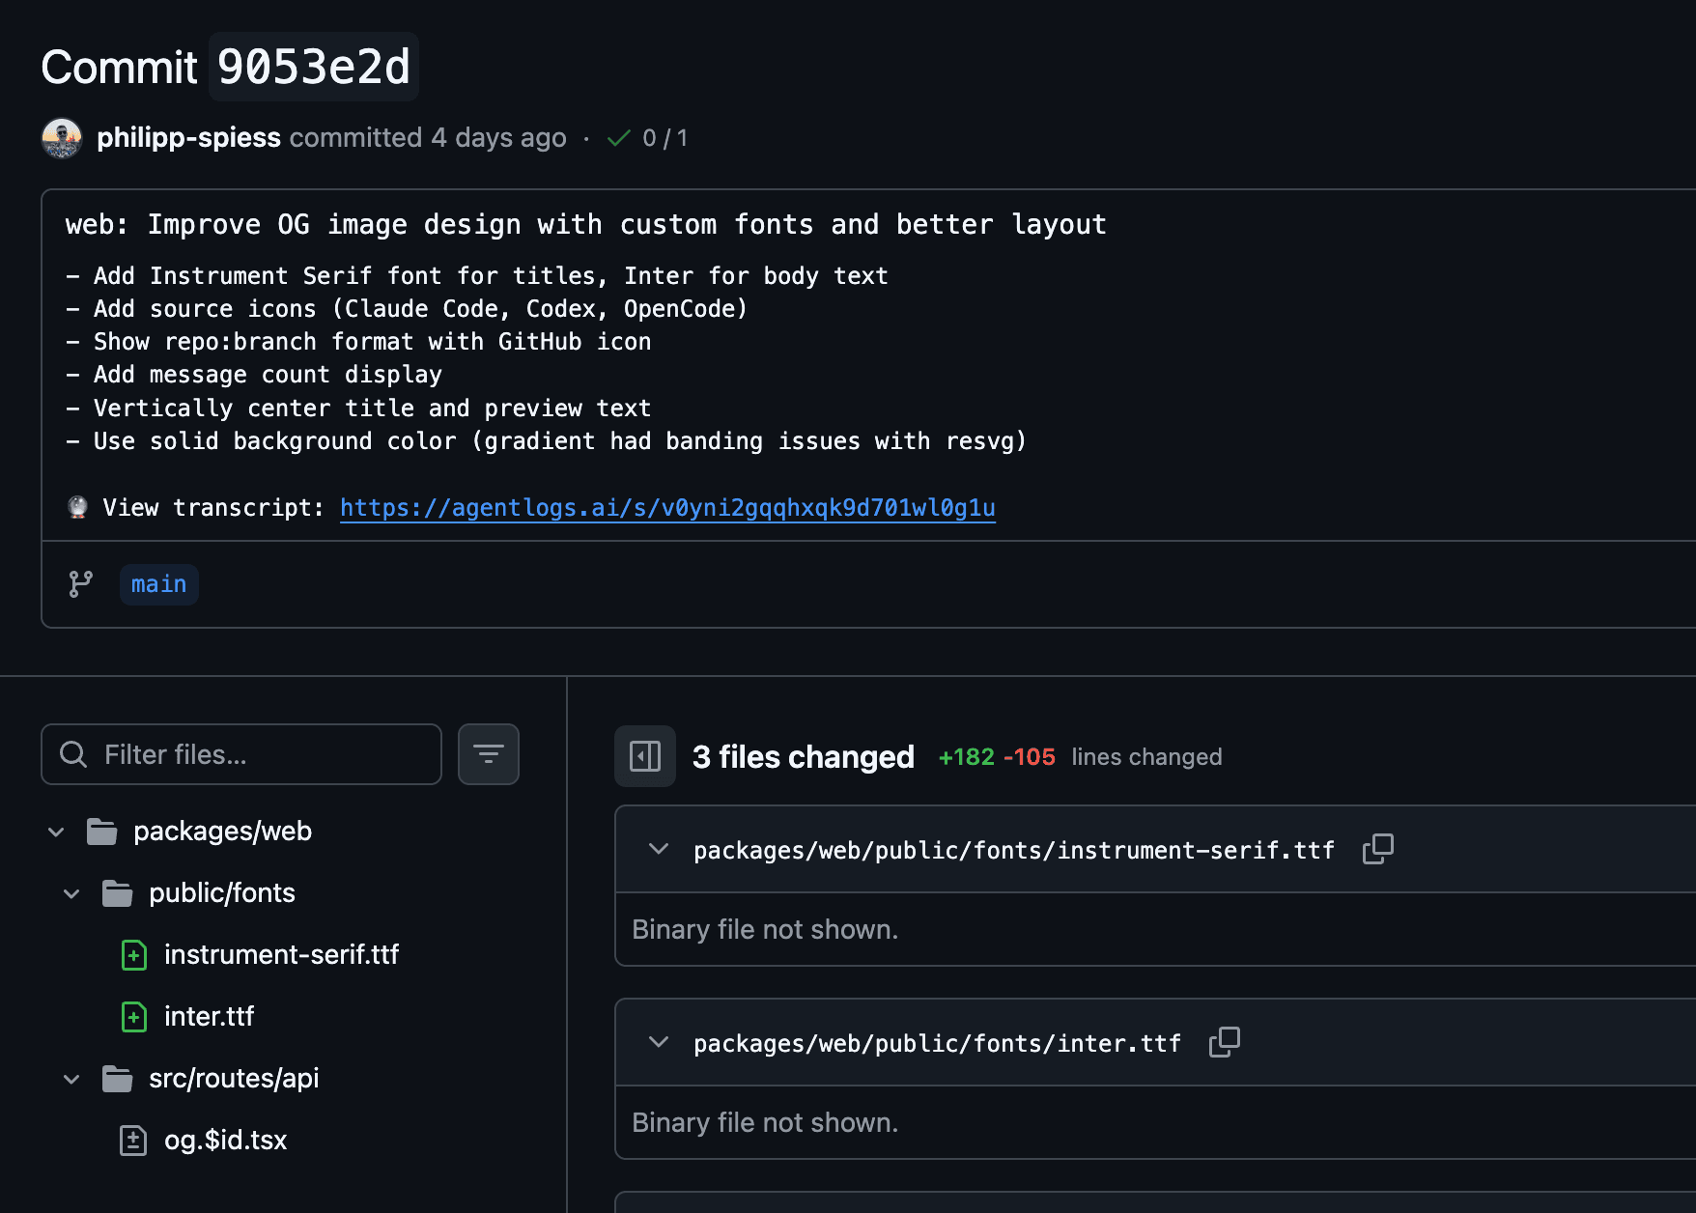Select the main branch badge
The image size is (1696, 1213).
point(158,584)
